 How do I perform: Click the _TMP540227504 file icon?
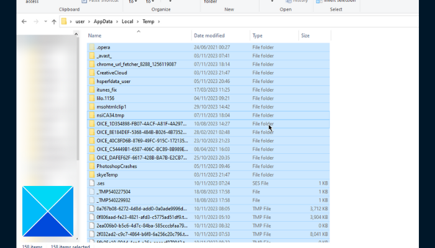click(92, 192)
